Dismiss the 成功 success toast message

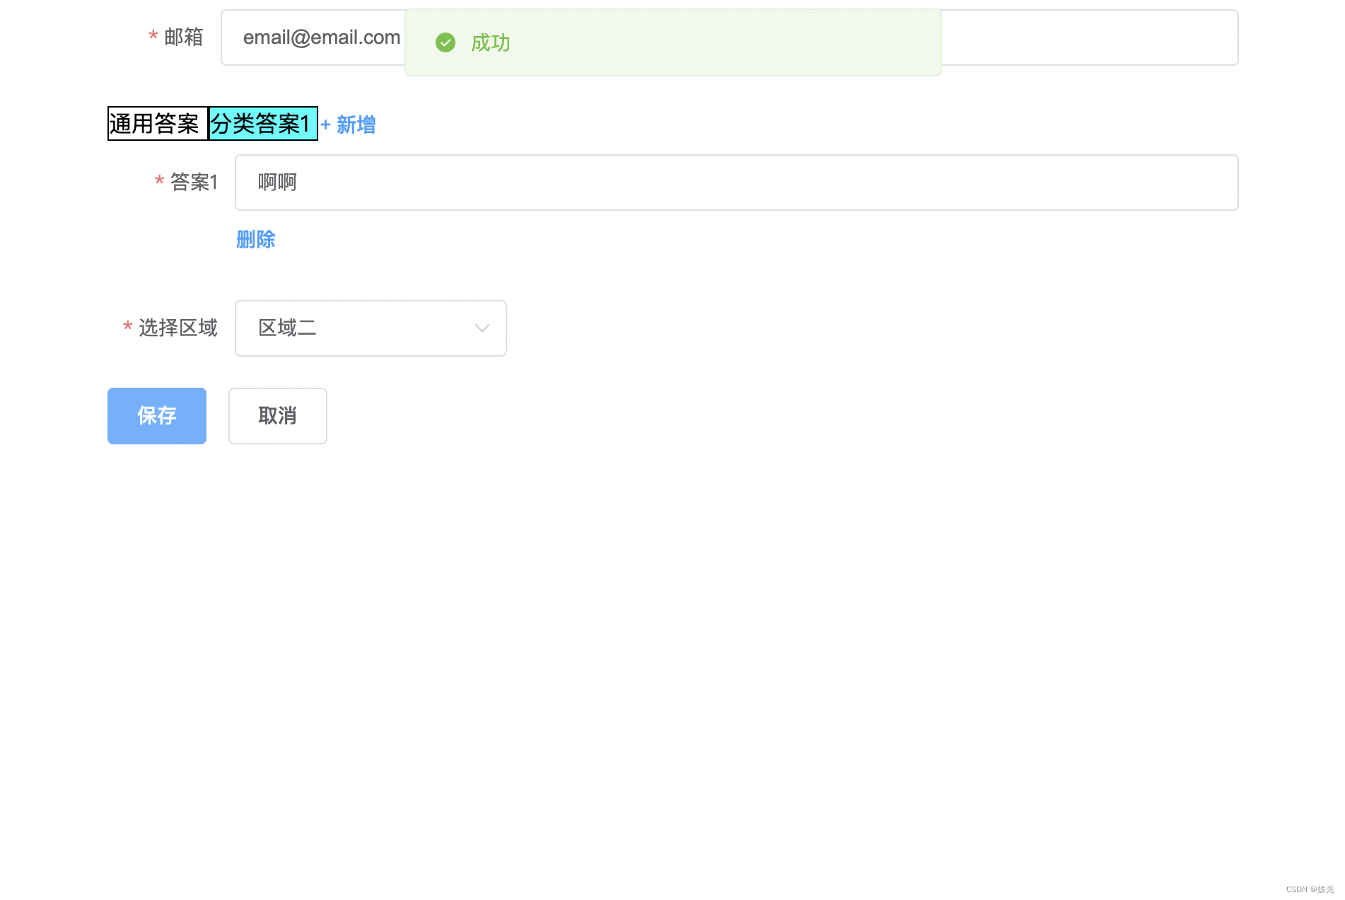(x=672, y=42)
